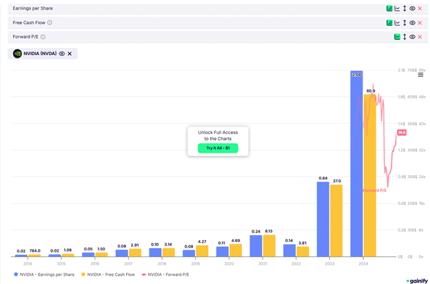Click bar chart icon for Free Cash Flow
The image size is (430, 284).
(389, 23)
